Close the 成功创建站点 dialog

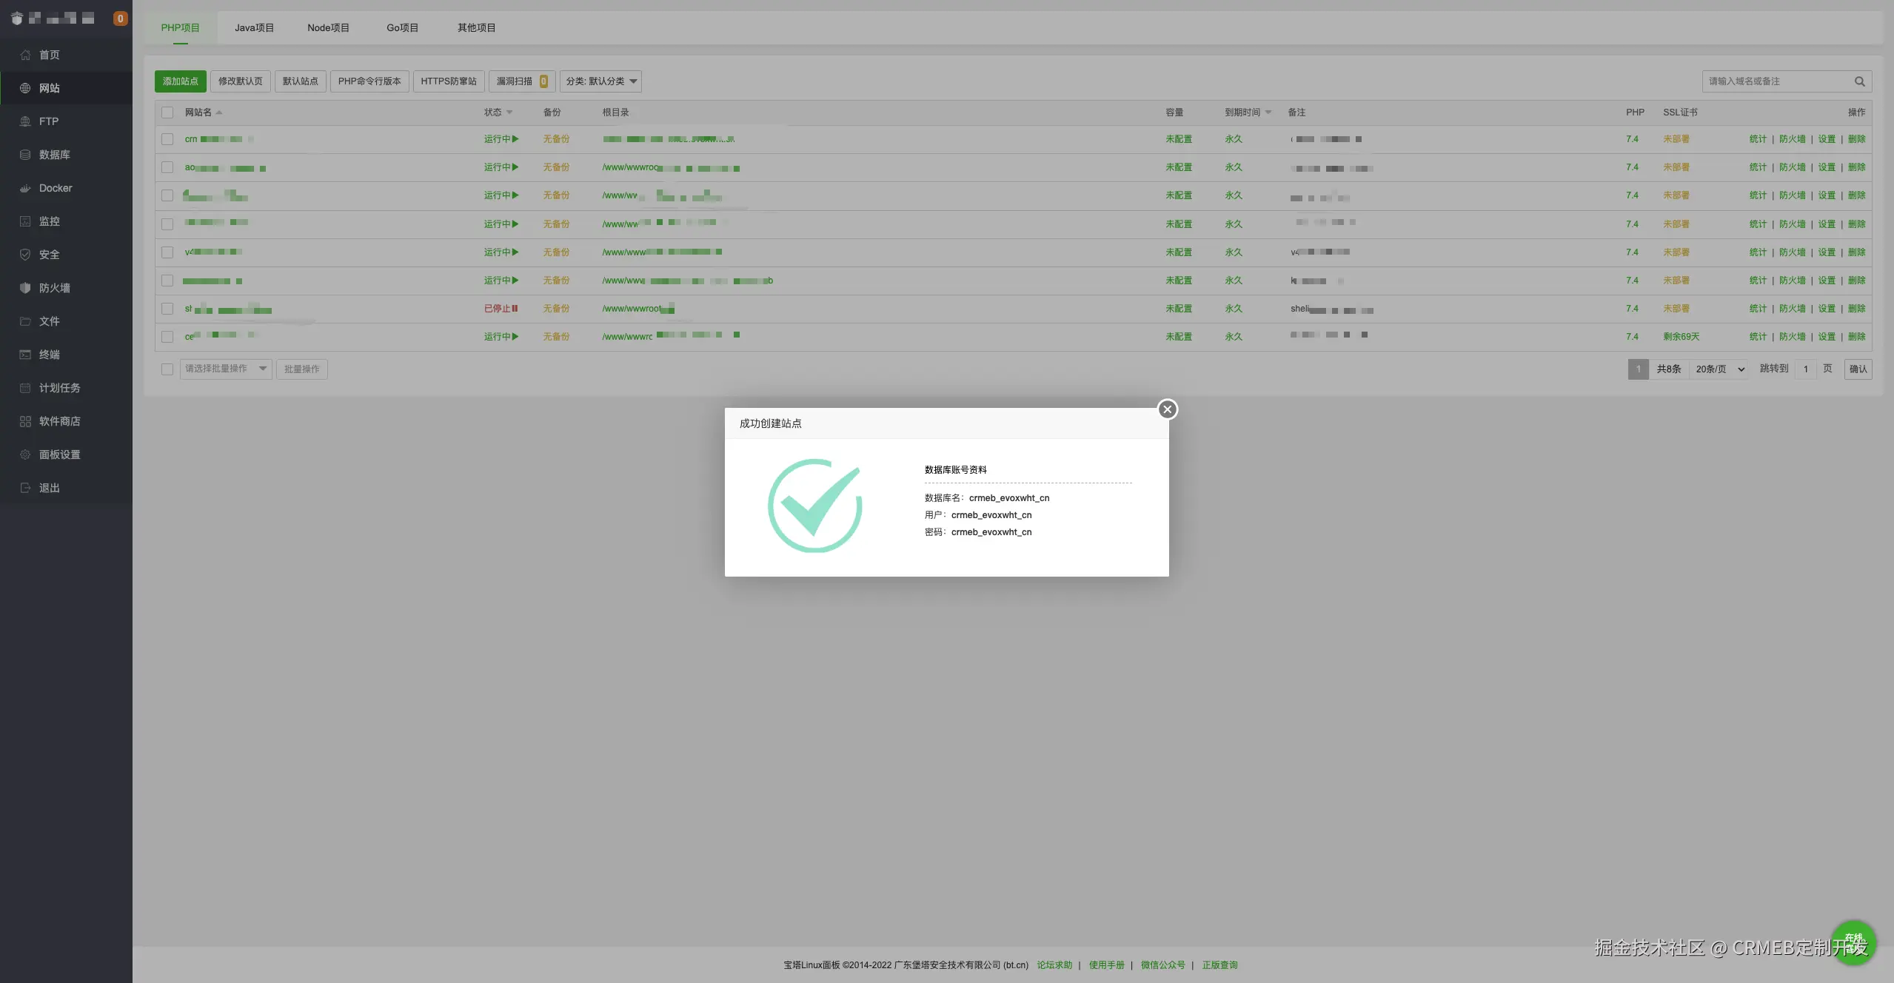pos(1167,409)
